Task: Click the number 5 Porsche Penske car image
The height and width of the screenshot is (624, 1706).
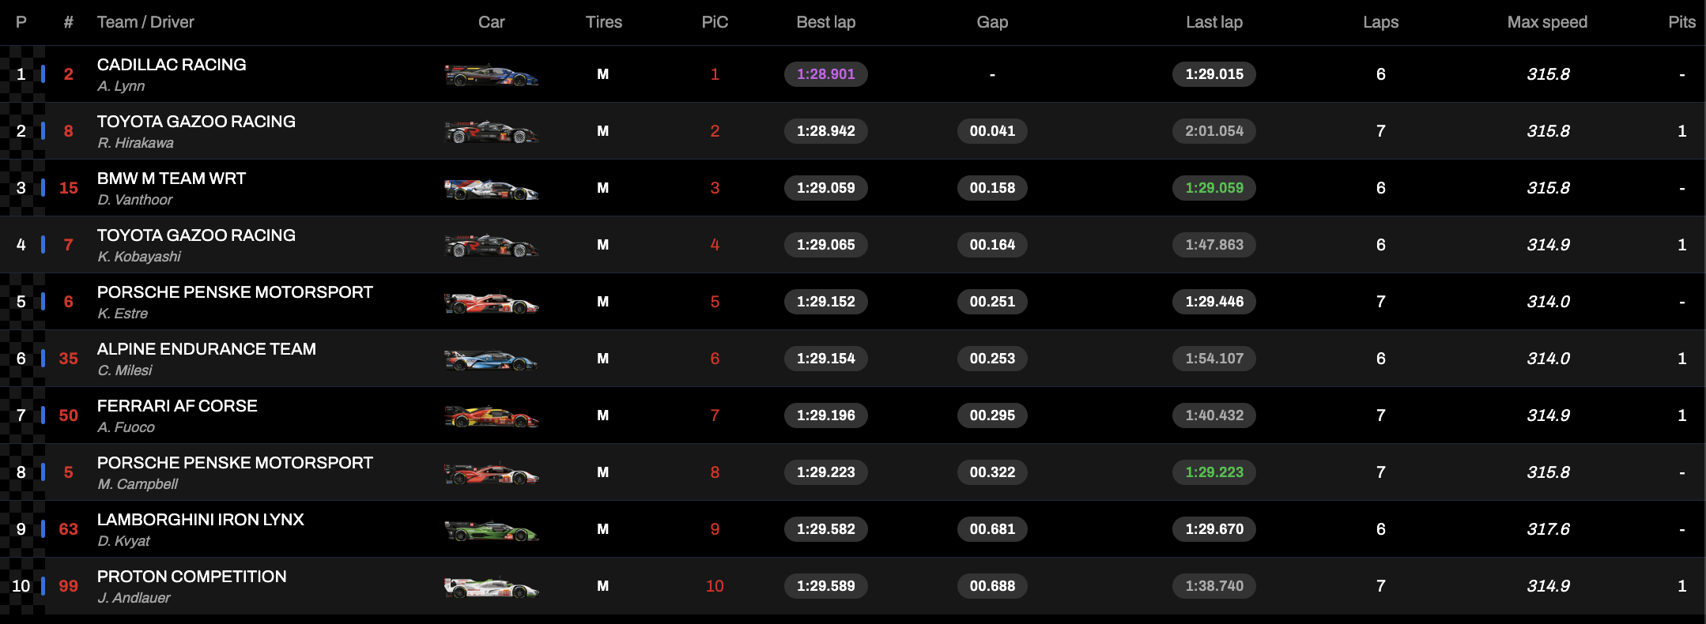Action: [x=491, y=473]
